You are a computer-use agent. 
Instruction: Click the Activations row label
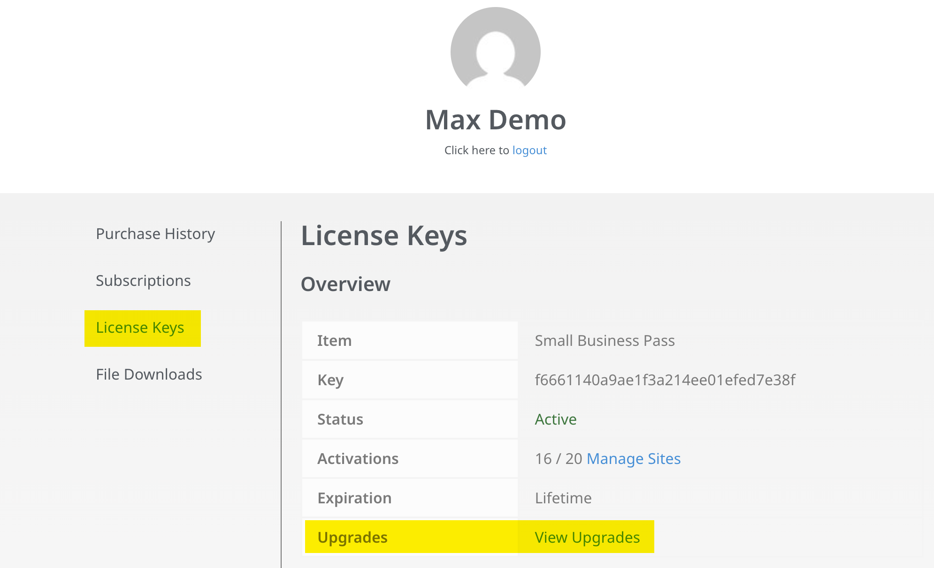coord(358,459)
